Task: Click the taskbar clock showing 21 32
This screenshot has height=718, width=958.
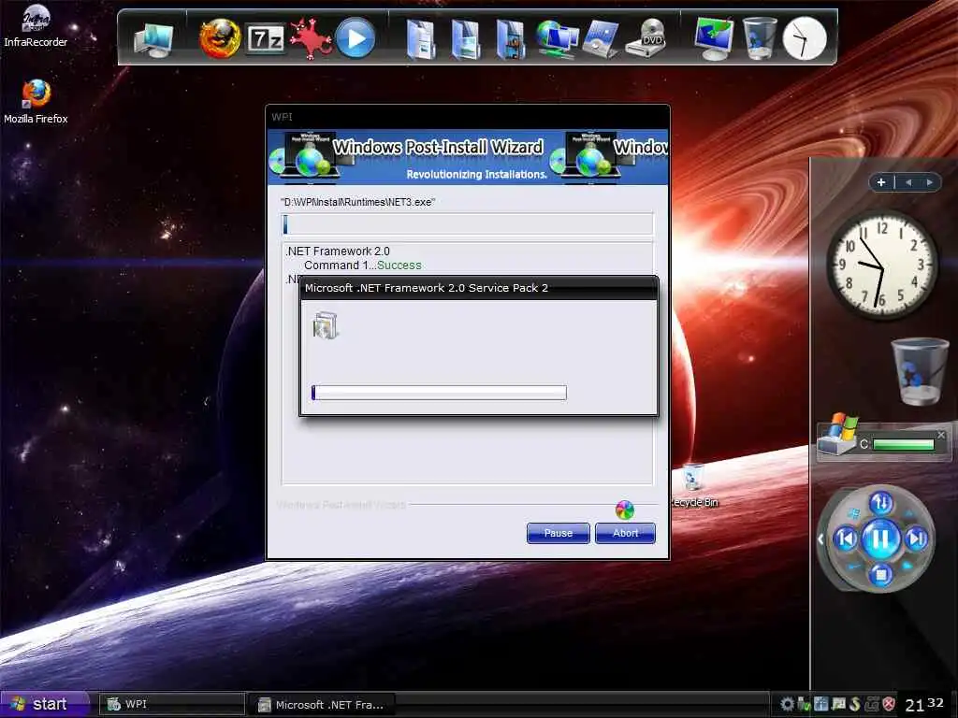Action: tap(924, 704)
